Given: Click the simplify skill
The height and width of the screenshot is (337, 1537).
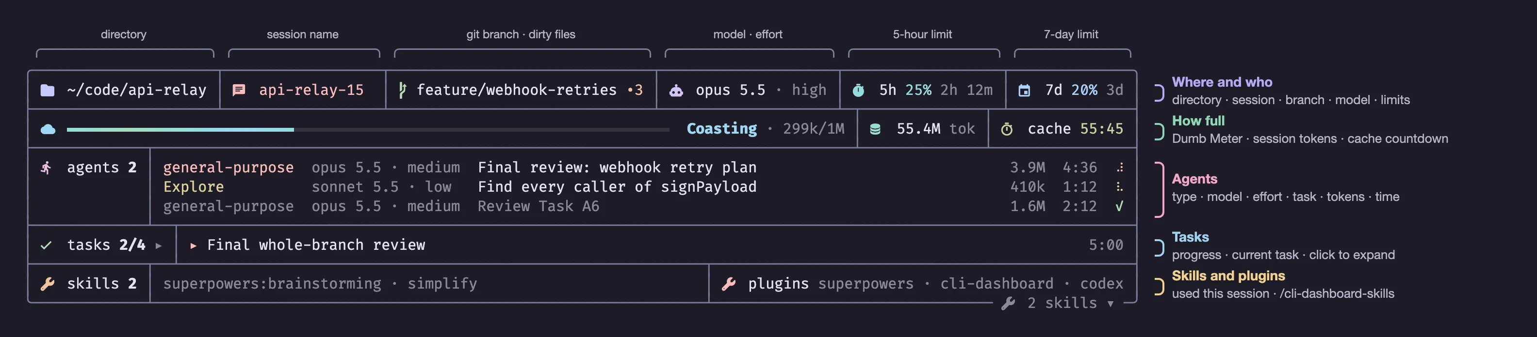Looking at the screenshot, I should [x=442, y=283].
